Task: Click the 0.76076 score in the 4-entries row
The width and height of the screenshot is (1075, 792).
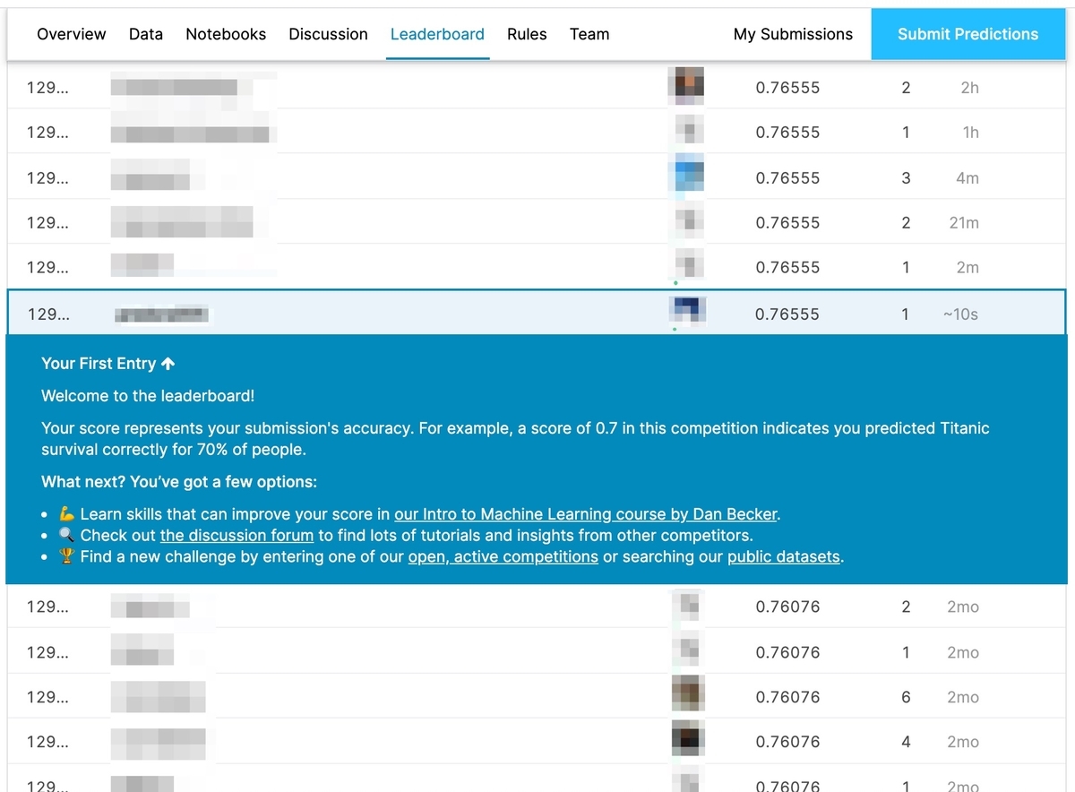Action: tap(787, 742)
